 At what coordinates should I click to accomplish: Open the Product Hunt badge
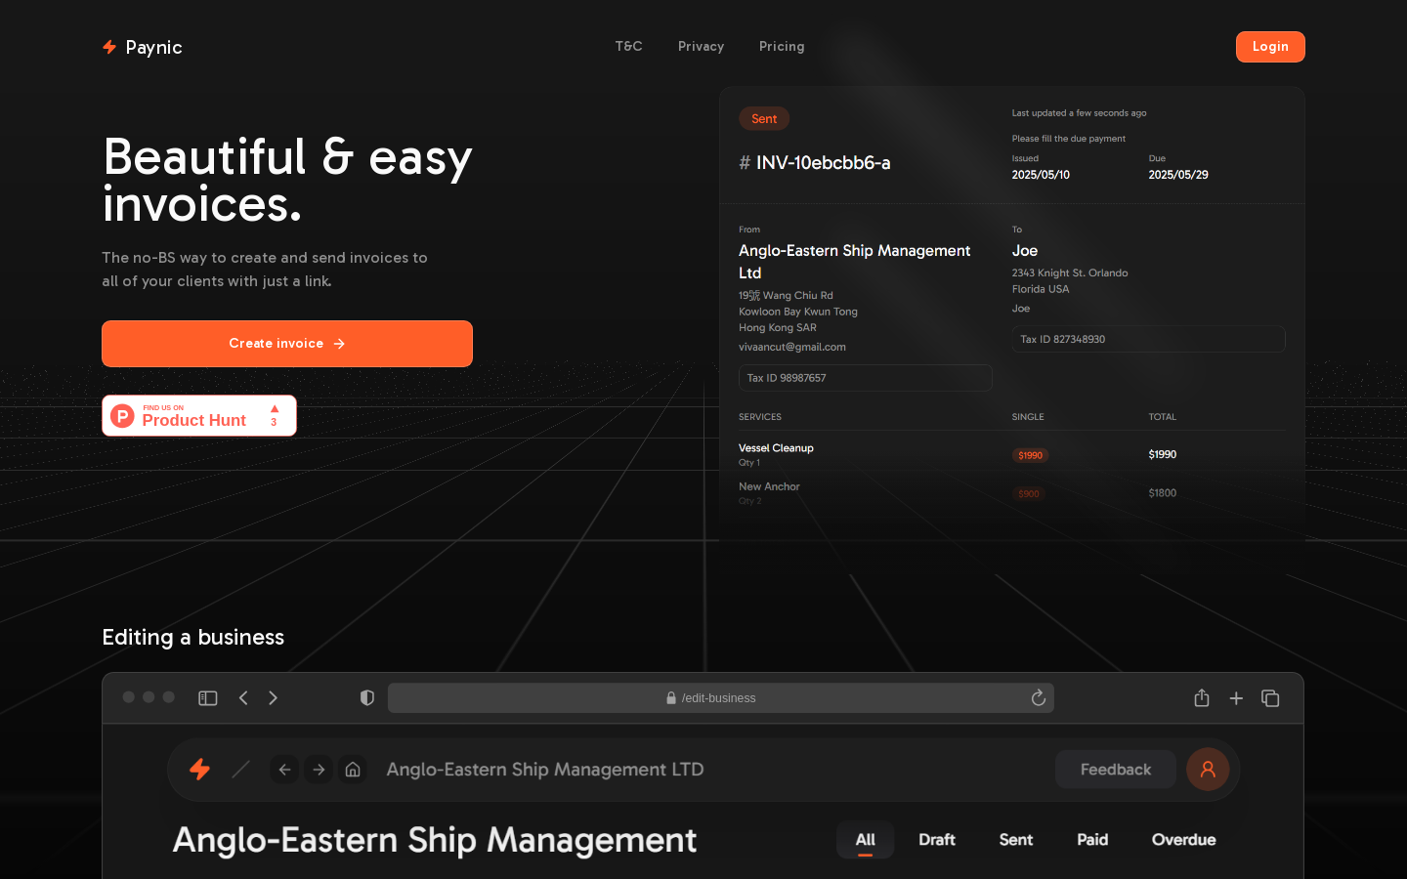(199, 416)
